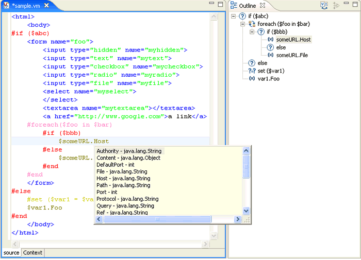Click the question mark icon for if ($abc)
This screenshot has width=361, height=260.
[x=243, y=16]
